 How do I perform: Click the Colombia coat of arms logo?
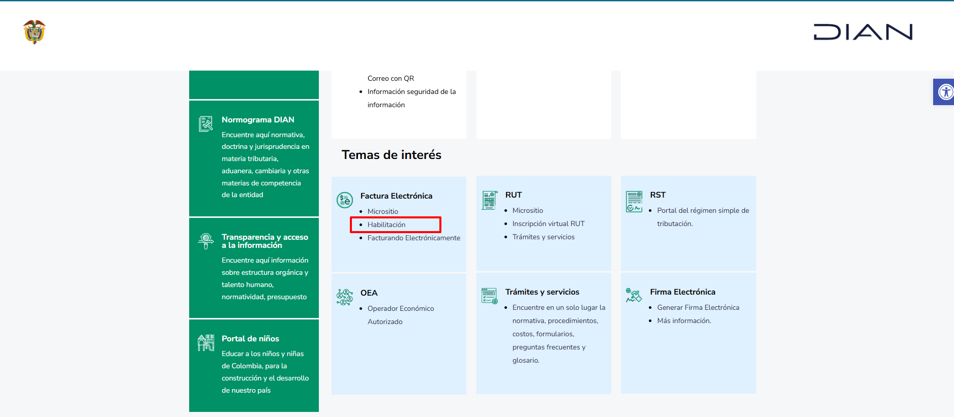[x=35, y=32]
